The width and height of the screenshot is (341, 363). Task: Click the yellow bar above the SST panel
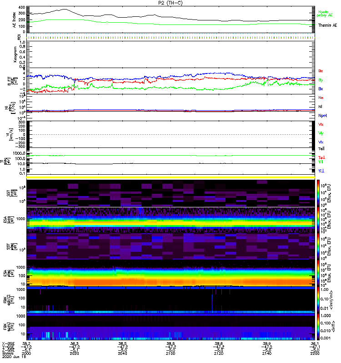coord(170,177)
